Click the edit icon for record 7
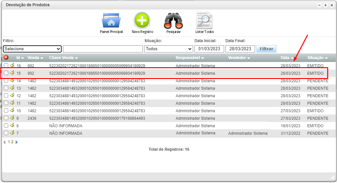337x183 pixels. (x=12, y=133)
